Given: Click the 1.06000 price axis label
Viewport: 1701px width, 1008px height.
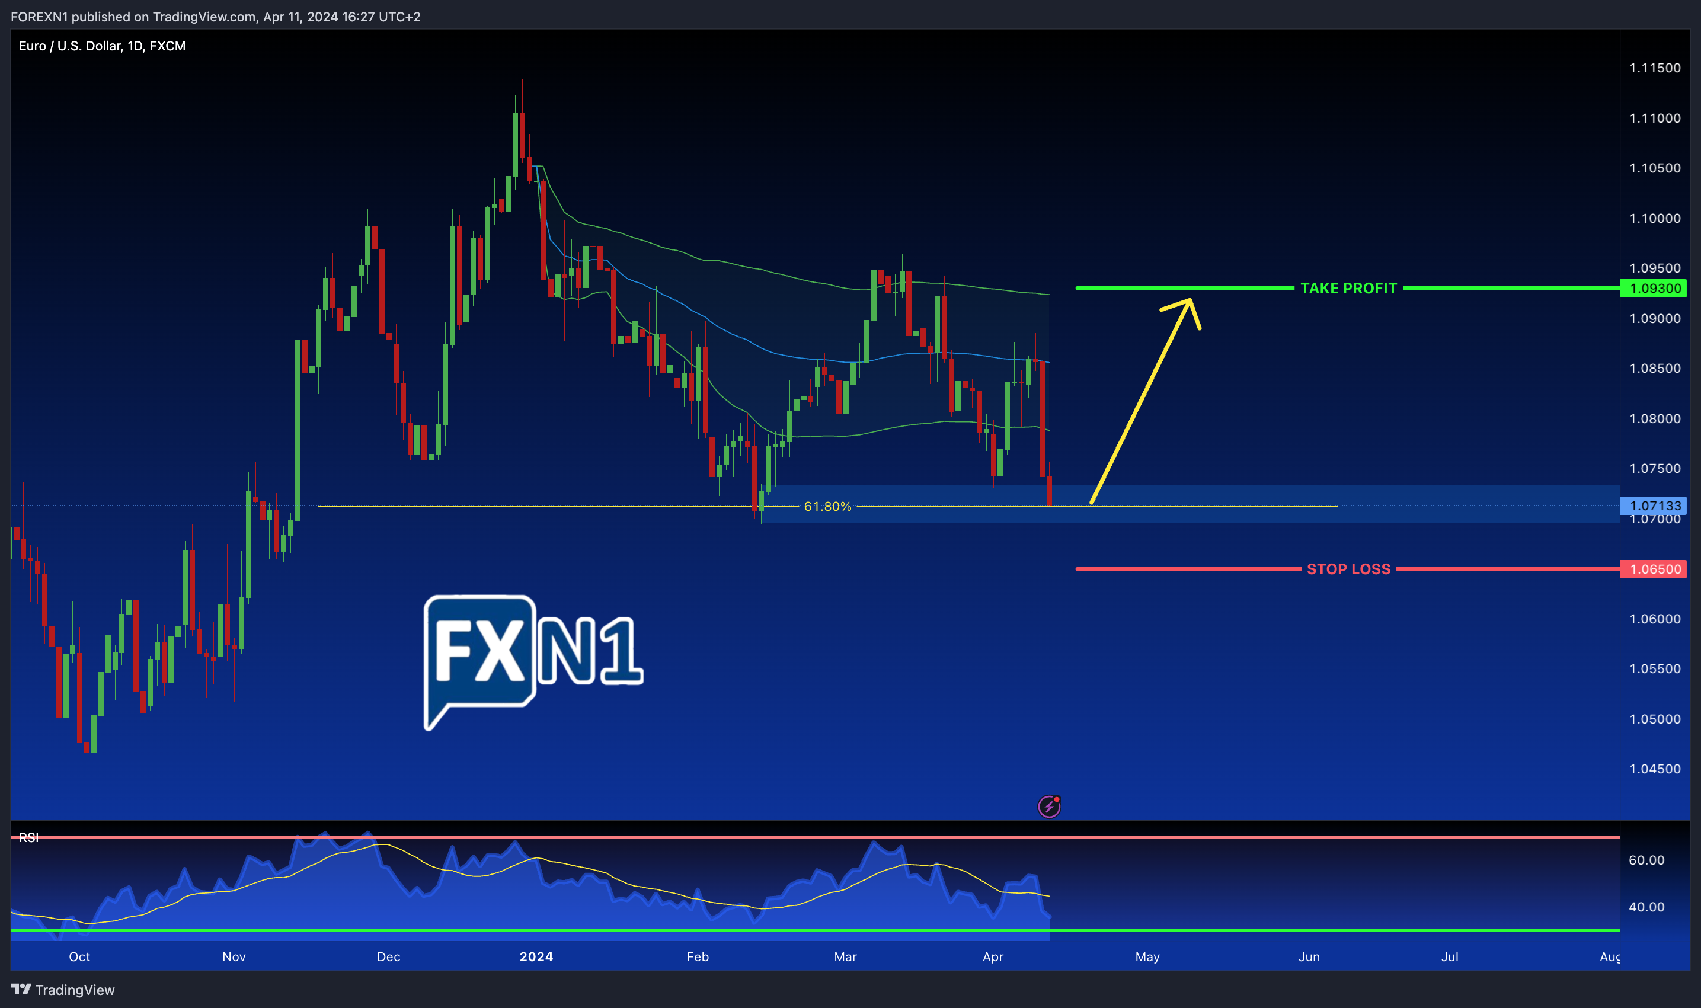Looking at the screenshot, I should tap(1655, 619).
